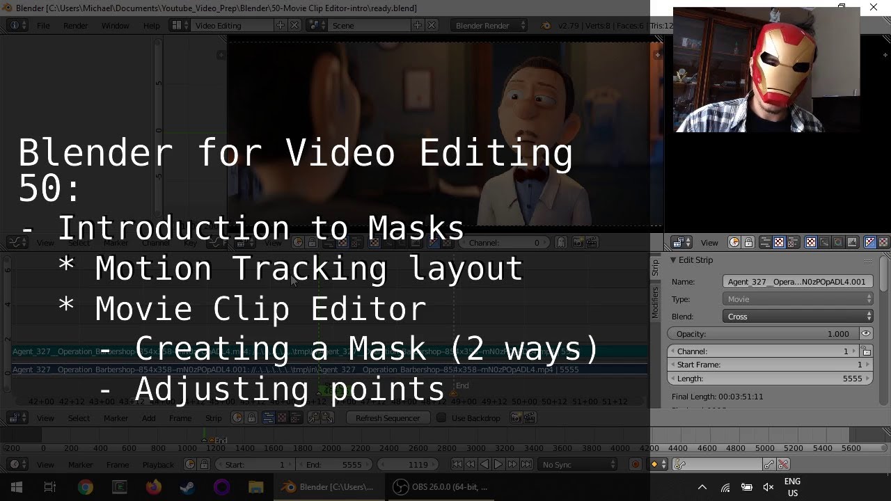The height and width of the screenshot is (501, 891).
Task: Add a new screen layout
Action: pyautogui.click(x=280, y=26)
